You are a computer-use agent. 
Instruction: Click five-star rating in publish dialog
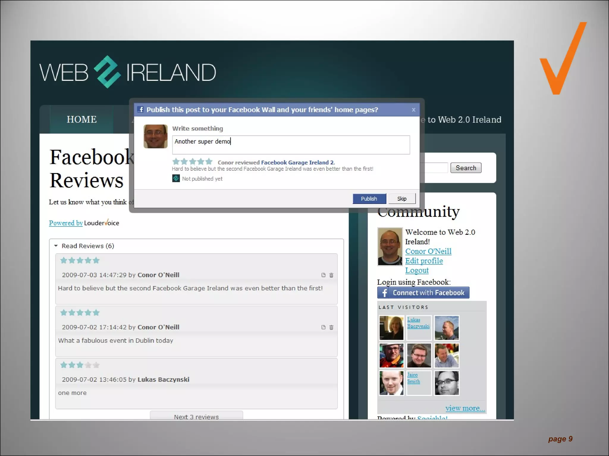point(192,162)
